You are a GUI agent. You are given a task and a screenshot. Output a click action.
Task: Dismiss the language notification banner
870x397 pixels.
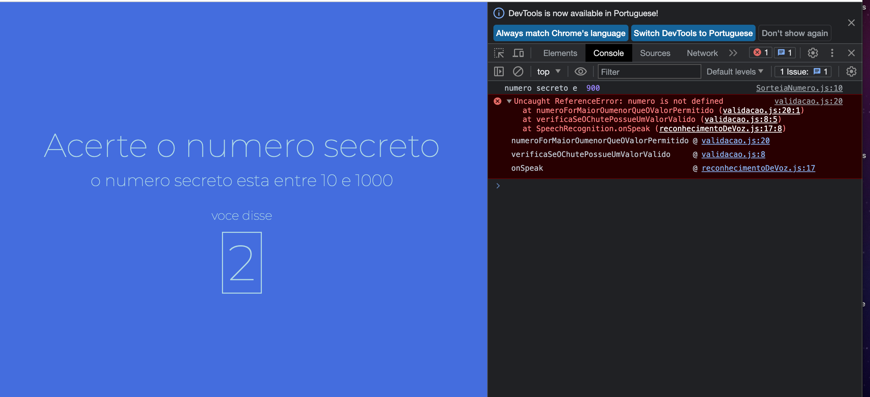pyautogui.click(x=851, y=23)
